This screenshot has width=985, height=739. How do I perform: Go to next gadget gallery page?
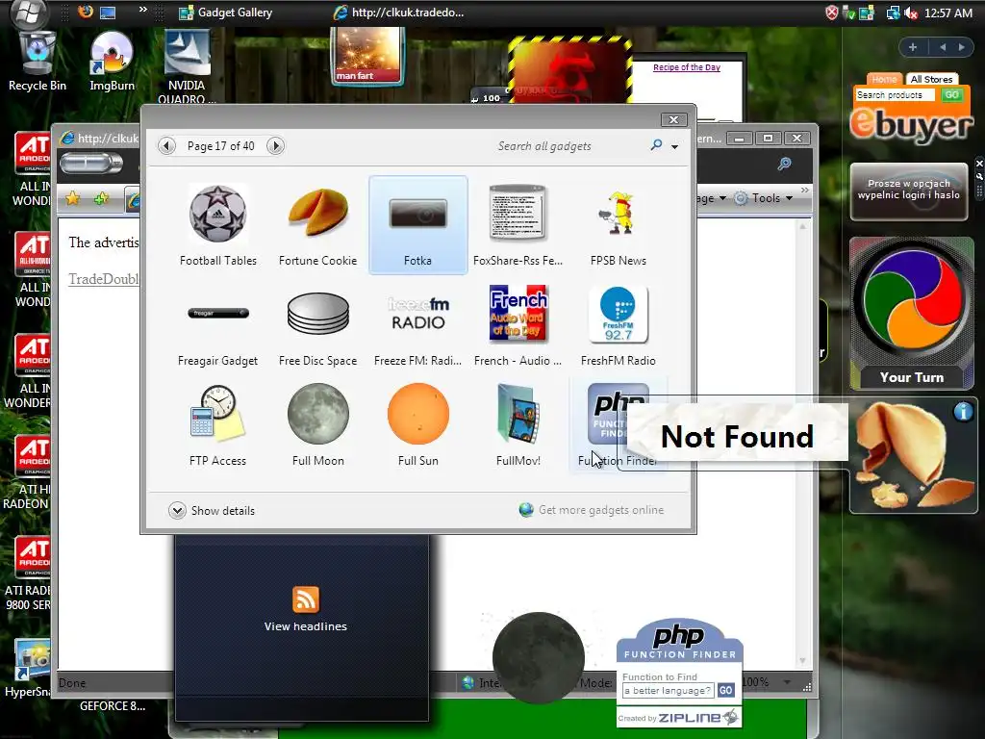tap(275, 146)
